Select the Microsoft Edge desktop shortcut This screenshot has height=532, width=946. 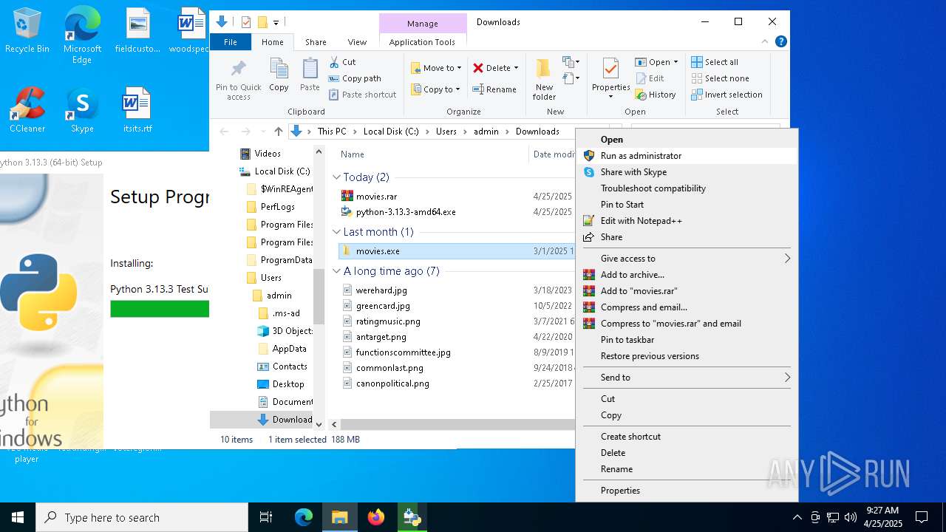click(x=82, y=35)
